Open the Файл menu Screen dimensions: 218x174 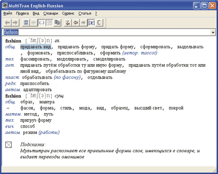click(x=8, y=14)
